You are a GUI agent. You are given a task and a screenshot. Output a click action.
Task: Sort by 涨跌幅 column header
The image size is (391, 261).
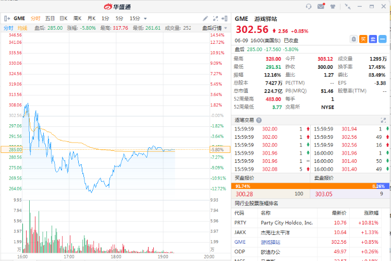click(x=371, y=213)
